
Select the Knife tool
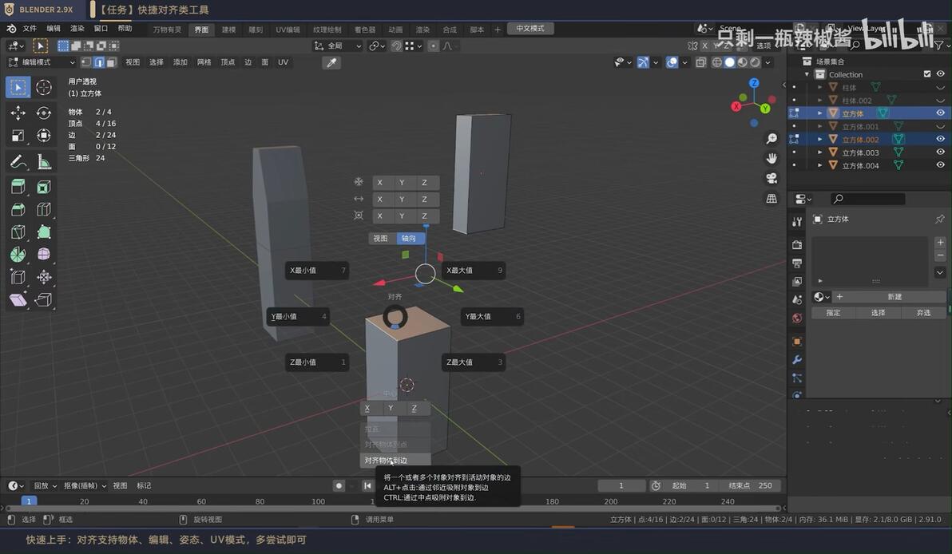coord(18,231)
